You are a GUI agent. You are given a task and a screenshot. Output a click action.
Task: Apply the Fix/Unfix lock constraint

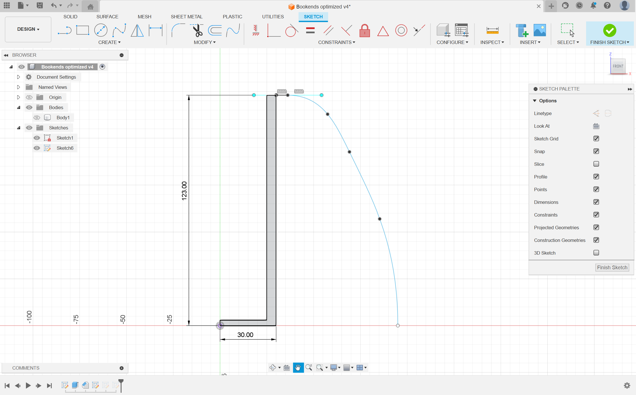(365, 30)
